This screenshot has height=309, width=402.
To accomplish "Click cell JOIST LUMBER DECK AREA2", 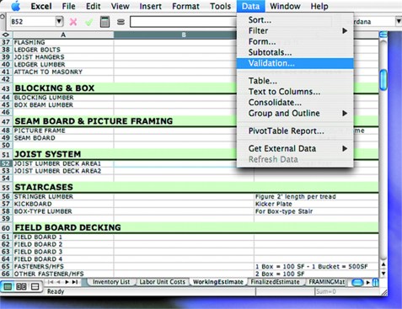I will tap(63, 171).
